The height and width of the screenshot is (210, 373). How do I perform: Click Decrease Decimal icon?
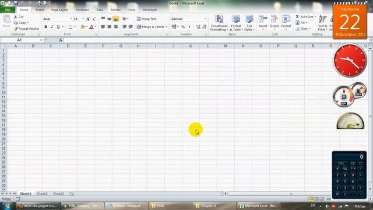coord(205,27)
